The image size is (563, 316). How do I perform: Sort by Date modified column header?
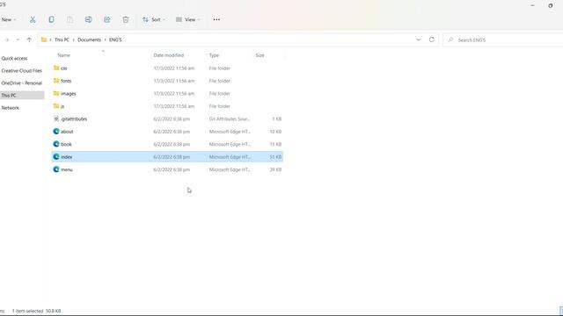click(168, 55)
